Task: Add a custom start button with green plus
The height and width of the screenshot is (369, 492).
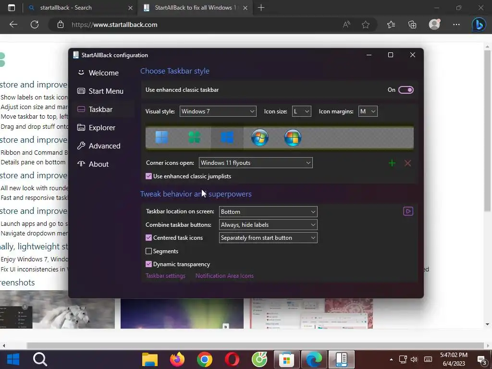Action: [392, 163]
